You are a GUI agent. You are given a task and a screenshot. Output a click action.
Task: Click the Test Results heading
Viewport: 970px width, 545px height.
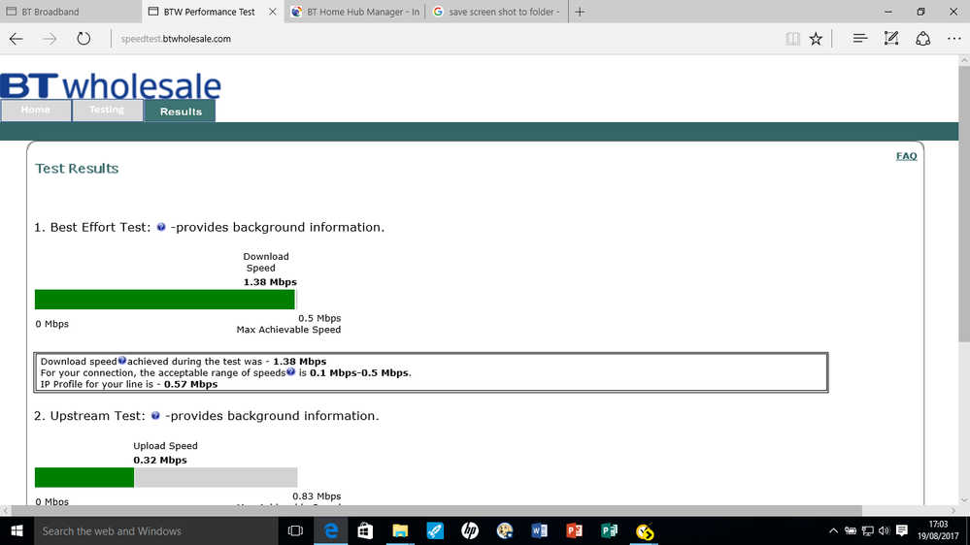(77, 168)
